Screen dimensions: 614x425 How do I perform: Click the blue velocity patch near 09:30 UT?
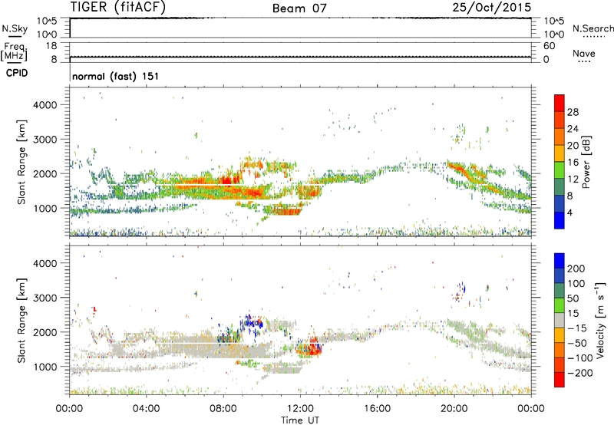pos(253,322)
